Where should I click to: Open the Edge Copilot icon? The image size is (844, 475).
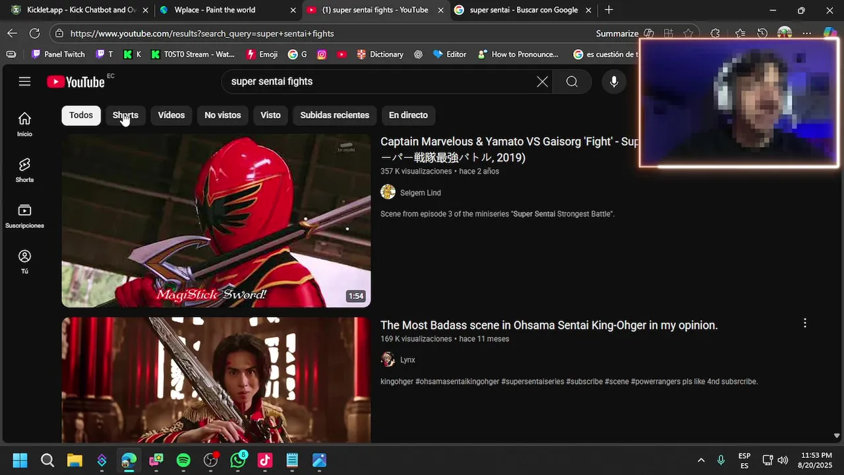click(830, 33)
